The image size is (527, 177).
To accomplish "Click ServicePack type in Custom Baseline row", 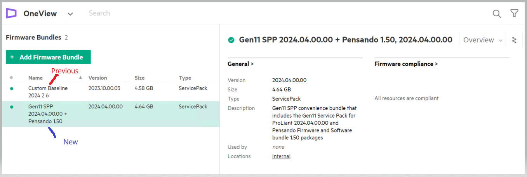I will [x=193, y=88].
